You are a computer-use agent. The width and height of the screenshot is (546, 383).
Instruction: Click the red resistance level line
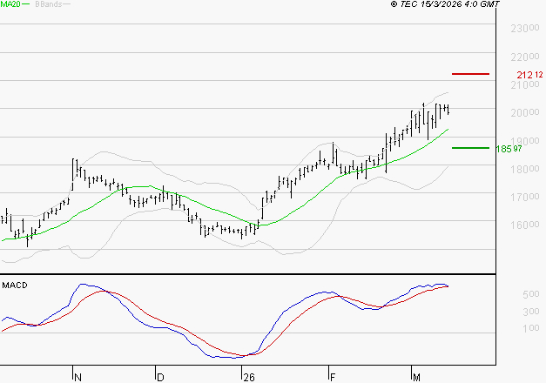pos(470,74)
